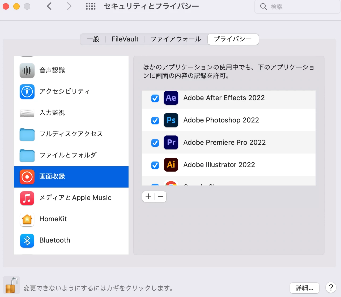Select ファイルとフォルダ in the sidebar
The height and width of the screenshot is (297, 341).
pos(71,155)
